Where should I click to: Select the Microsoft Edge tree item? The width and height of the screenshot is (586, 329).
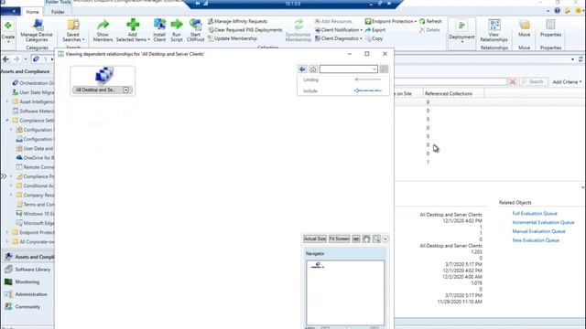pyautogui.click(x=35, y=223)
